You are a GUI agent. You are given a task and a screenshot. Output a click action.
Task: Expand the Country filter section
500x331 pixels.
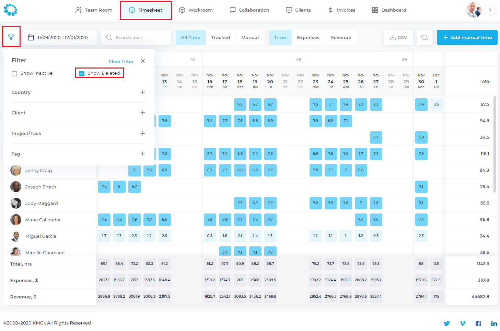[143, 92]
